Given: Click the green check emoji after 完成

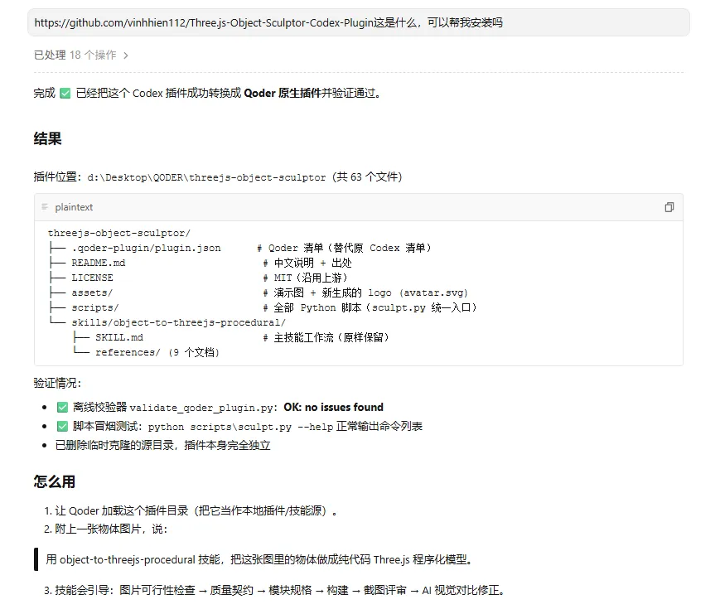Looking at the screenshot, I should point(65,94).
